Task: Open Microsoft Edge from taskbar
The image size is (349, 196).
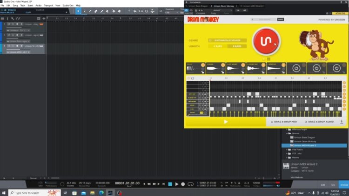Action: click(x=101, y=193)
